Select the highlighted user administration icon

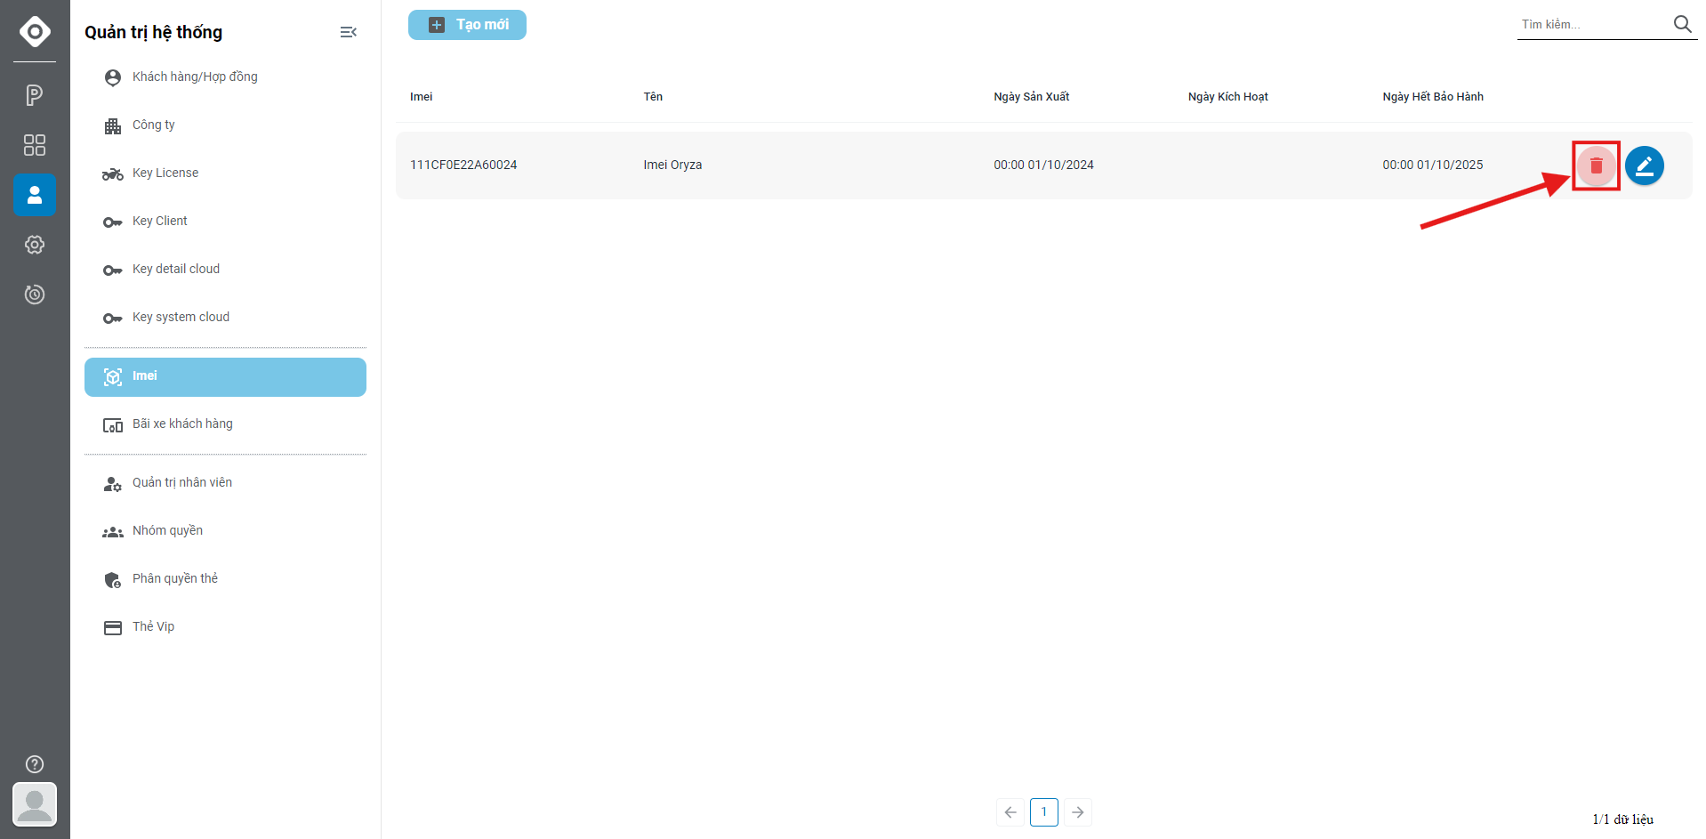tap(35, 195)
